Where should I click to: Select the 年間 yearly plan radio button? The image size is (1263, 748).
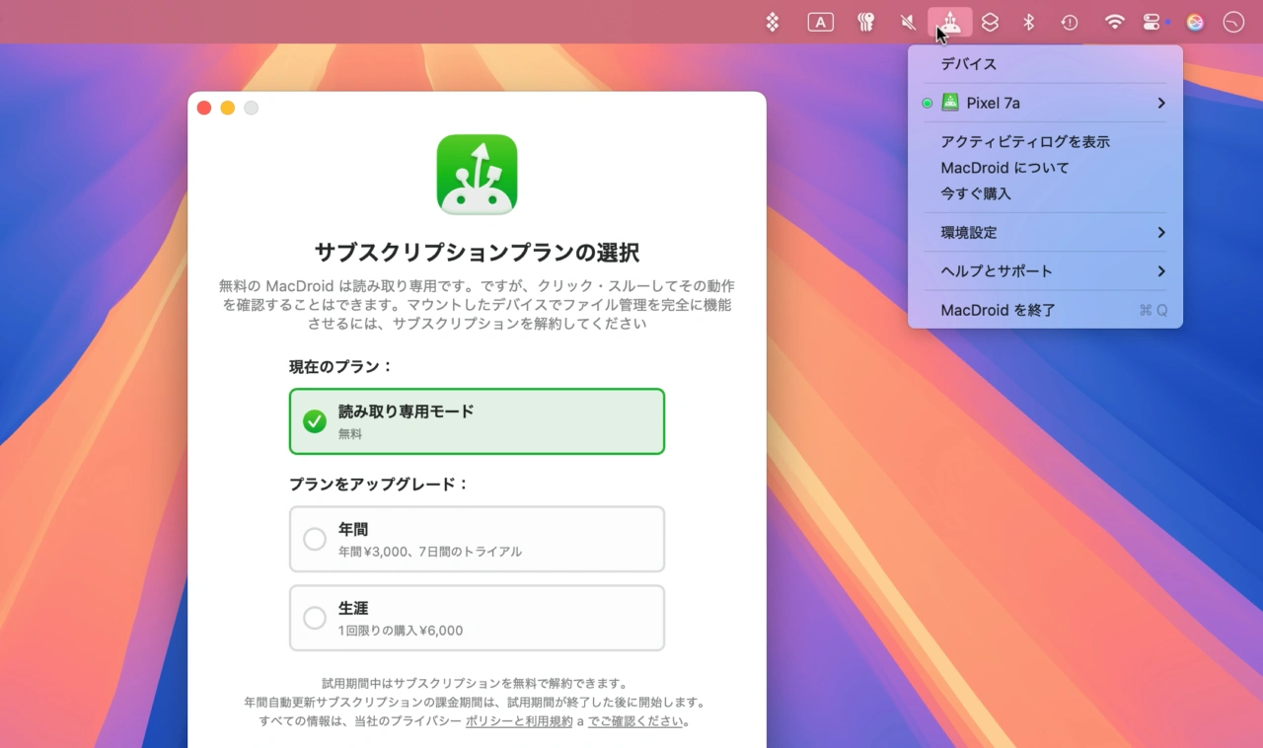[x=315, y=539]
